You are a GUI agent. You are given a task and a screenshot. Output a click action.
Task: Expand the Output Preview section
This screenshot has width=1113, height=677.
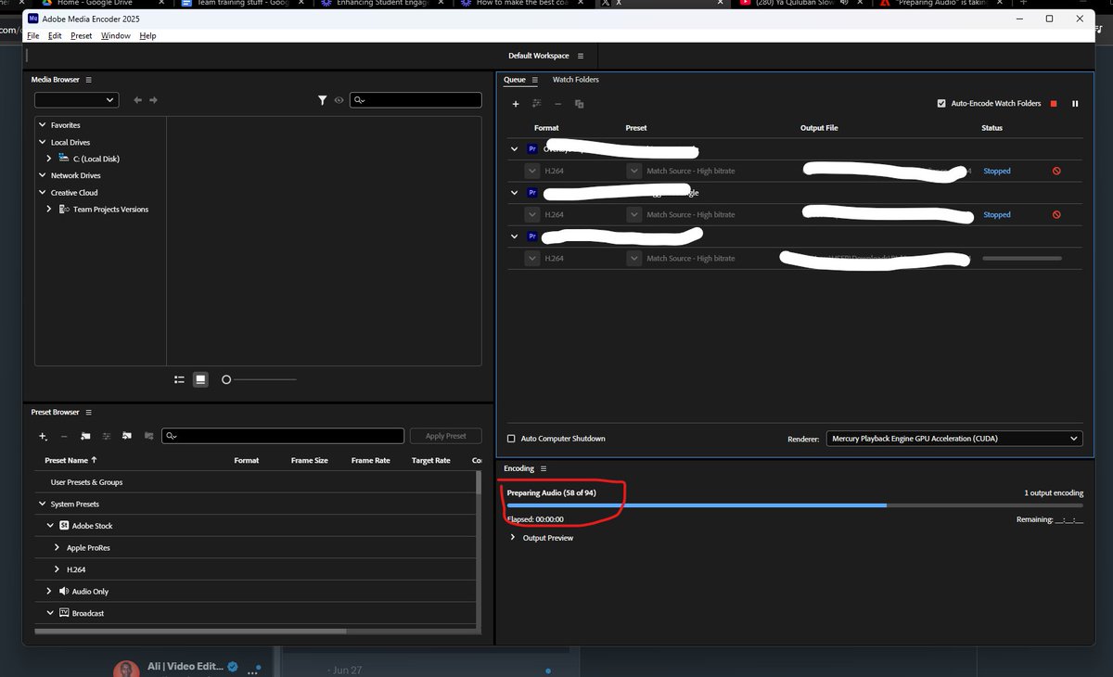(513, 538)
